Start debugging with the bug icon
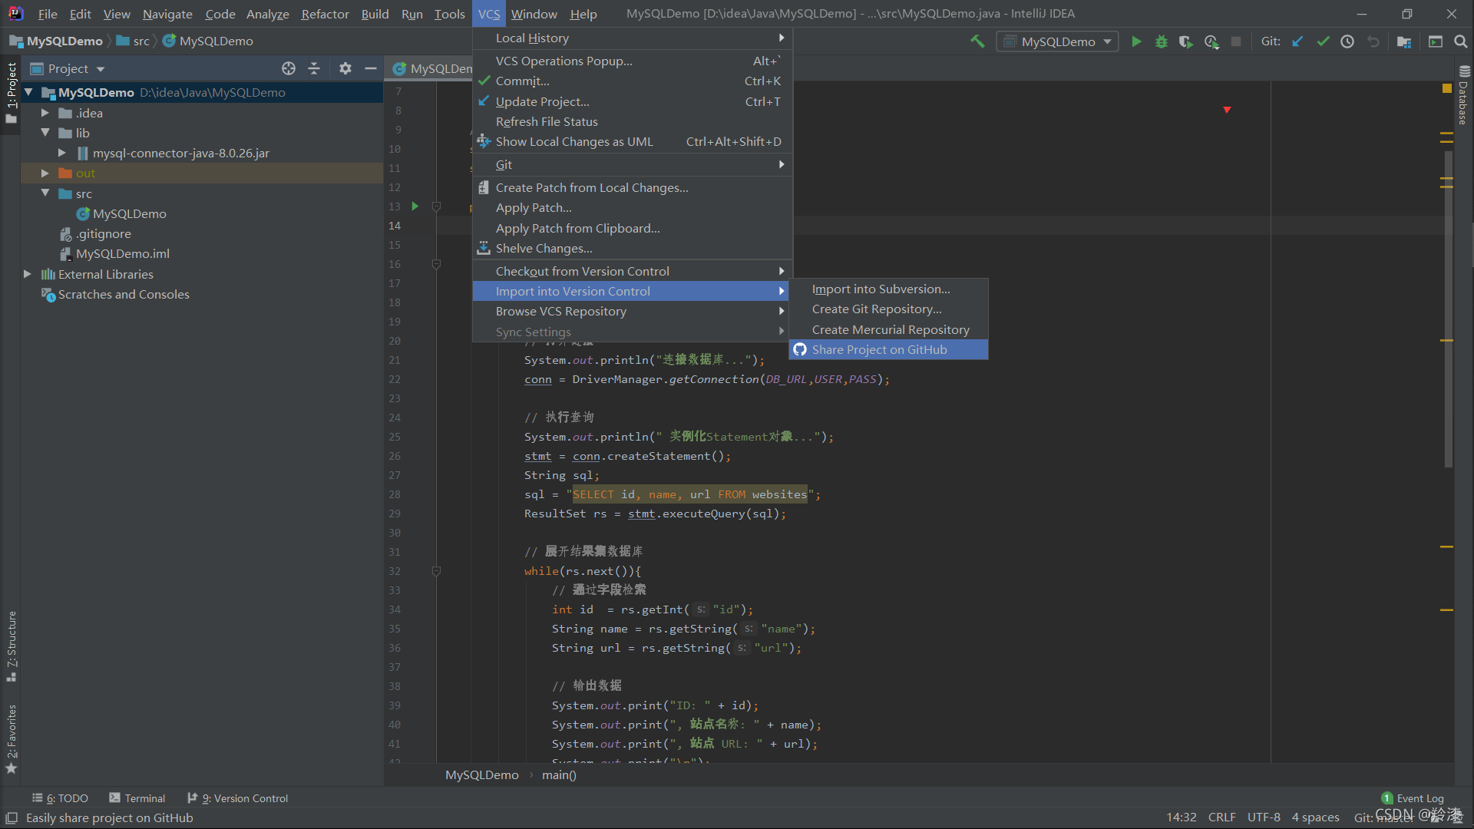Screen dimensions: 1474x829 (1162, 41)
